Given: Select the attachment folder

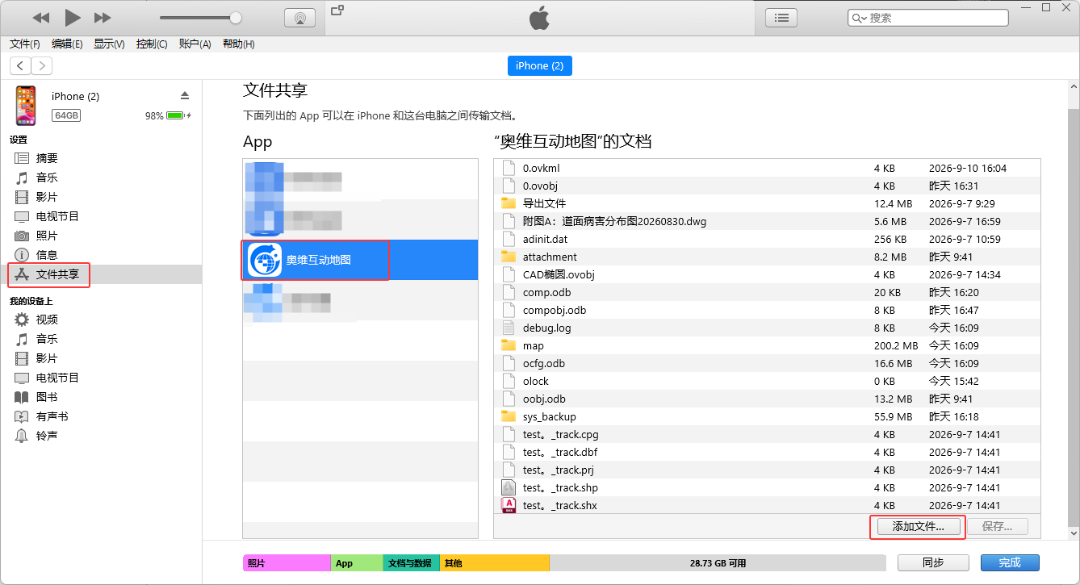Looking at the screenshot, I should click(x=767, y=257).
